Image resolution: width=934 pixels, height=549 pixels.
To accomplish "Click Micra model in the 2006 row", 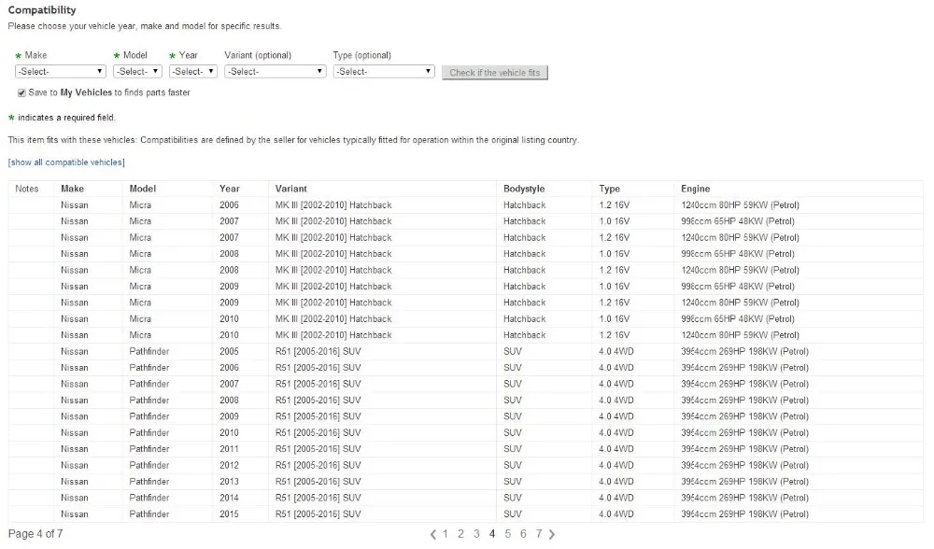I will [140, 204].
